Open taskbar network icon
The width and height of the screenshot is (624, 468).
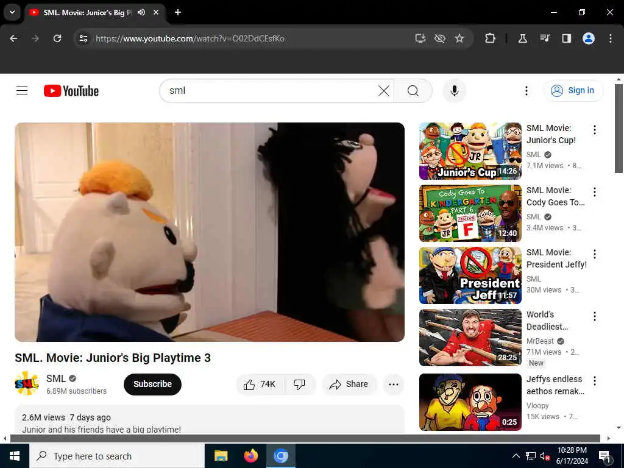pos(531,456)
